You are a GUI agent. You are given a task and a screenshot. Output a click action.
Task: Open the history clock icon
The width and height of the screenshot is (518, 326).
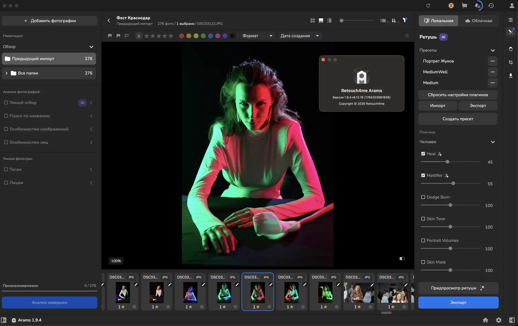[491, 6]
